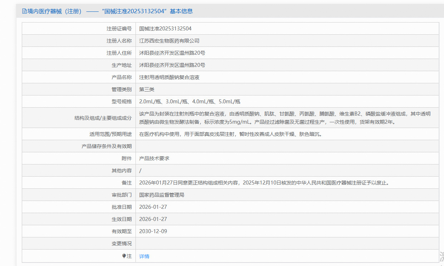Viewport: 444px width, 266px height.
Task: Click the expiry date 2030-12-09
Action: click(153, 231)
